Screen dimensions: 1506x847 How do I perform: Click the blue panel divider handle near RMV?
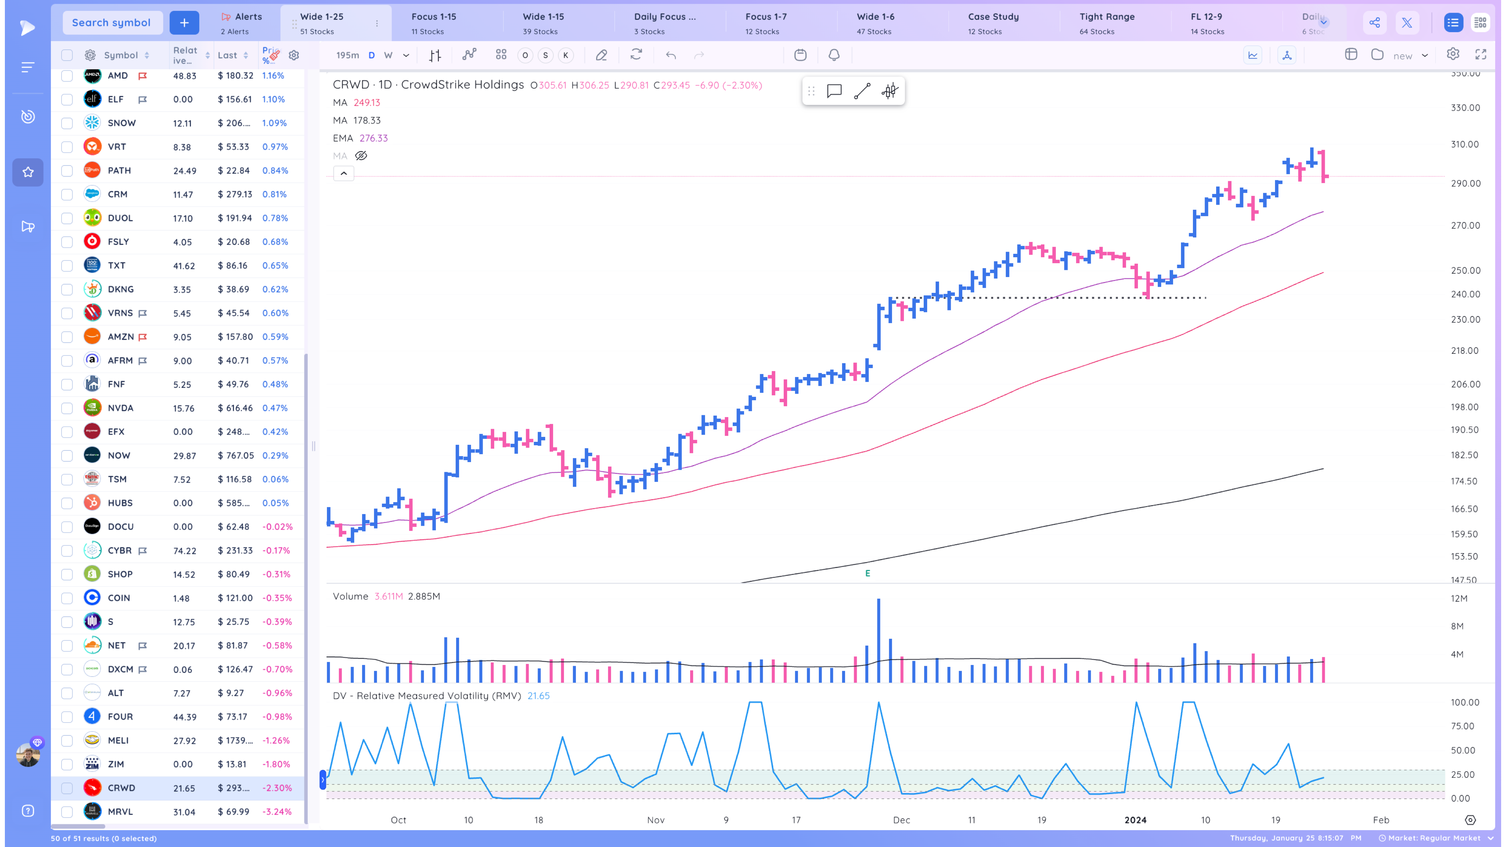pos(323,780)
